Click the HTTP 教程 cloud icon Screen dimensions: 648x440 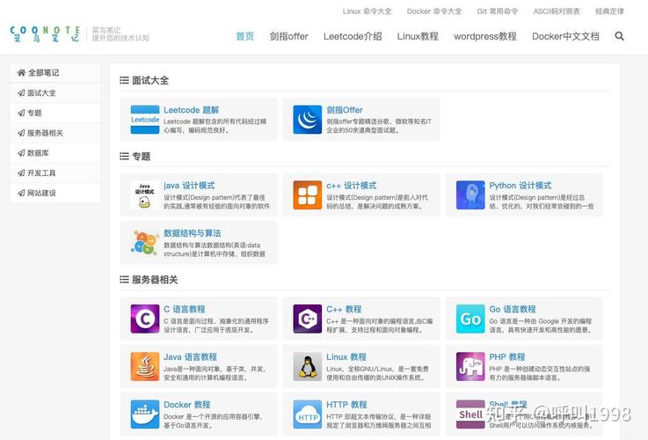pos(308,414)
